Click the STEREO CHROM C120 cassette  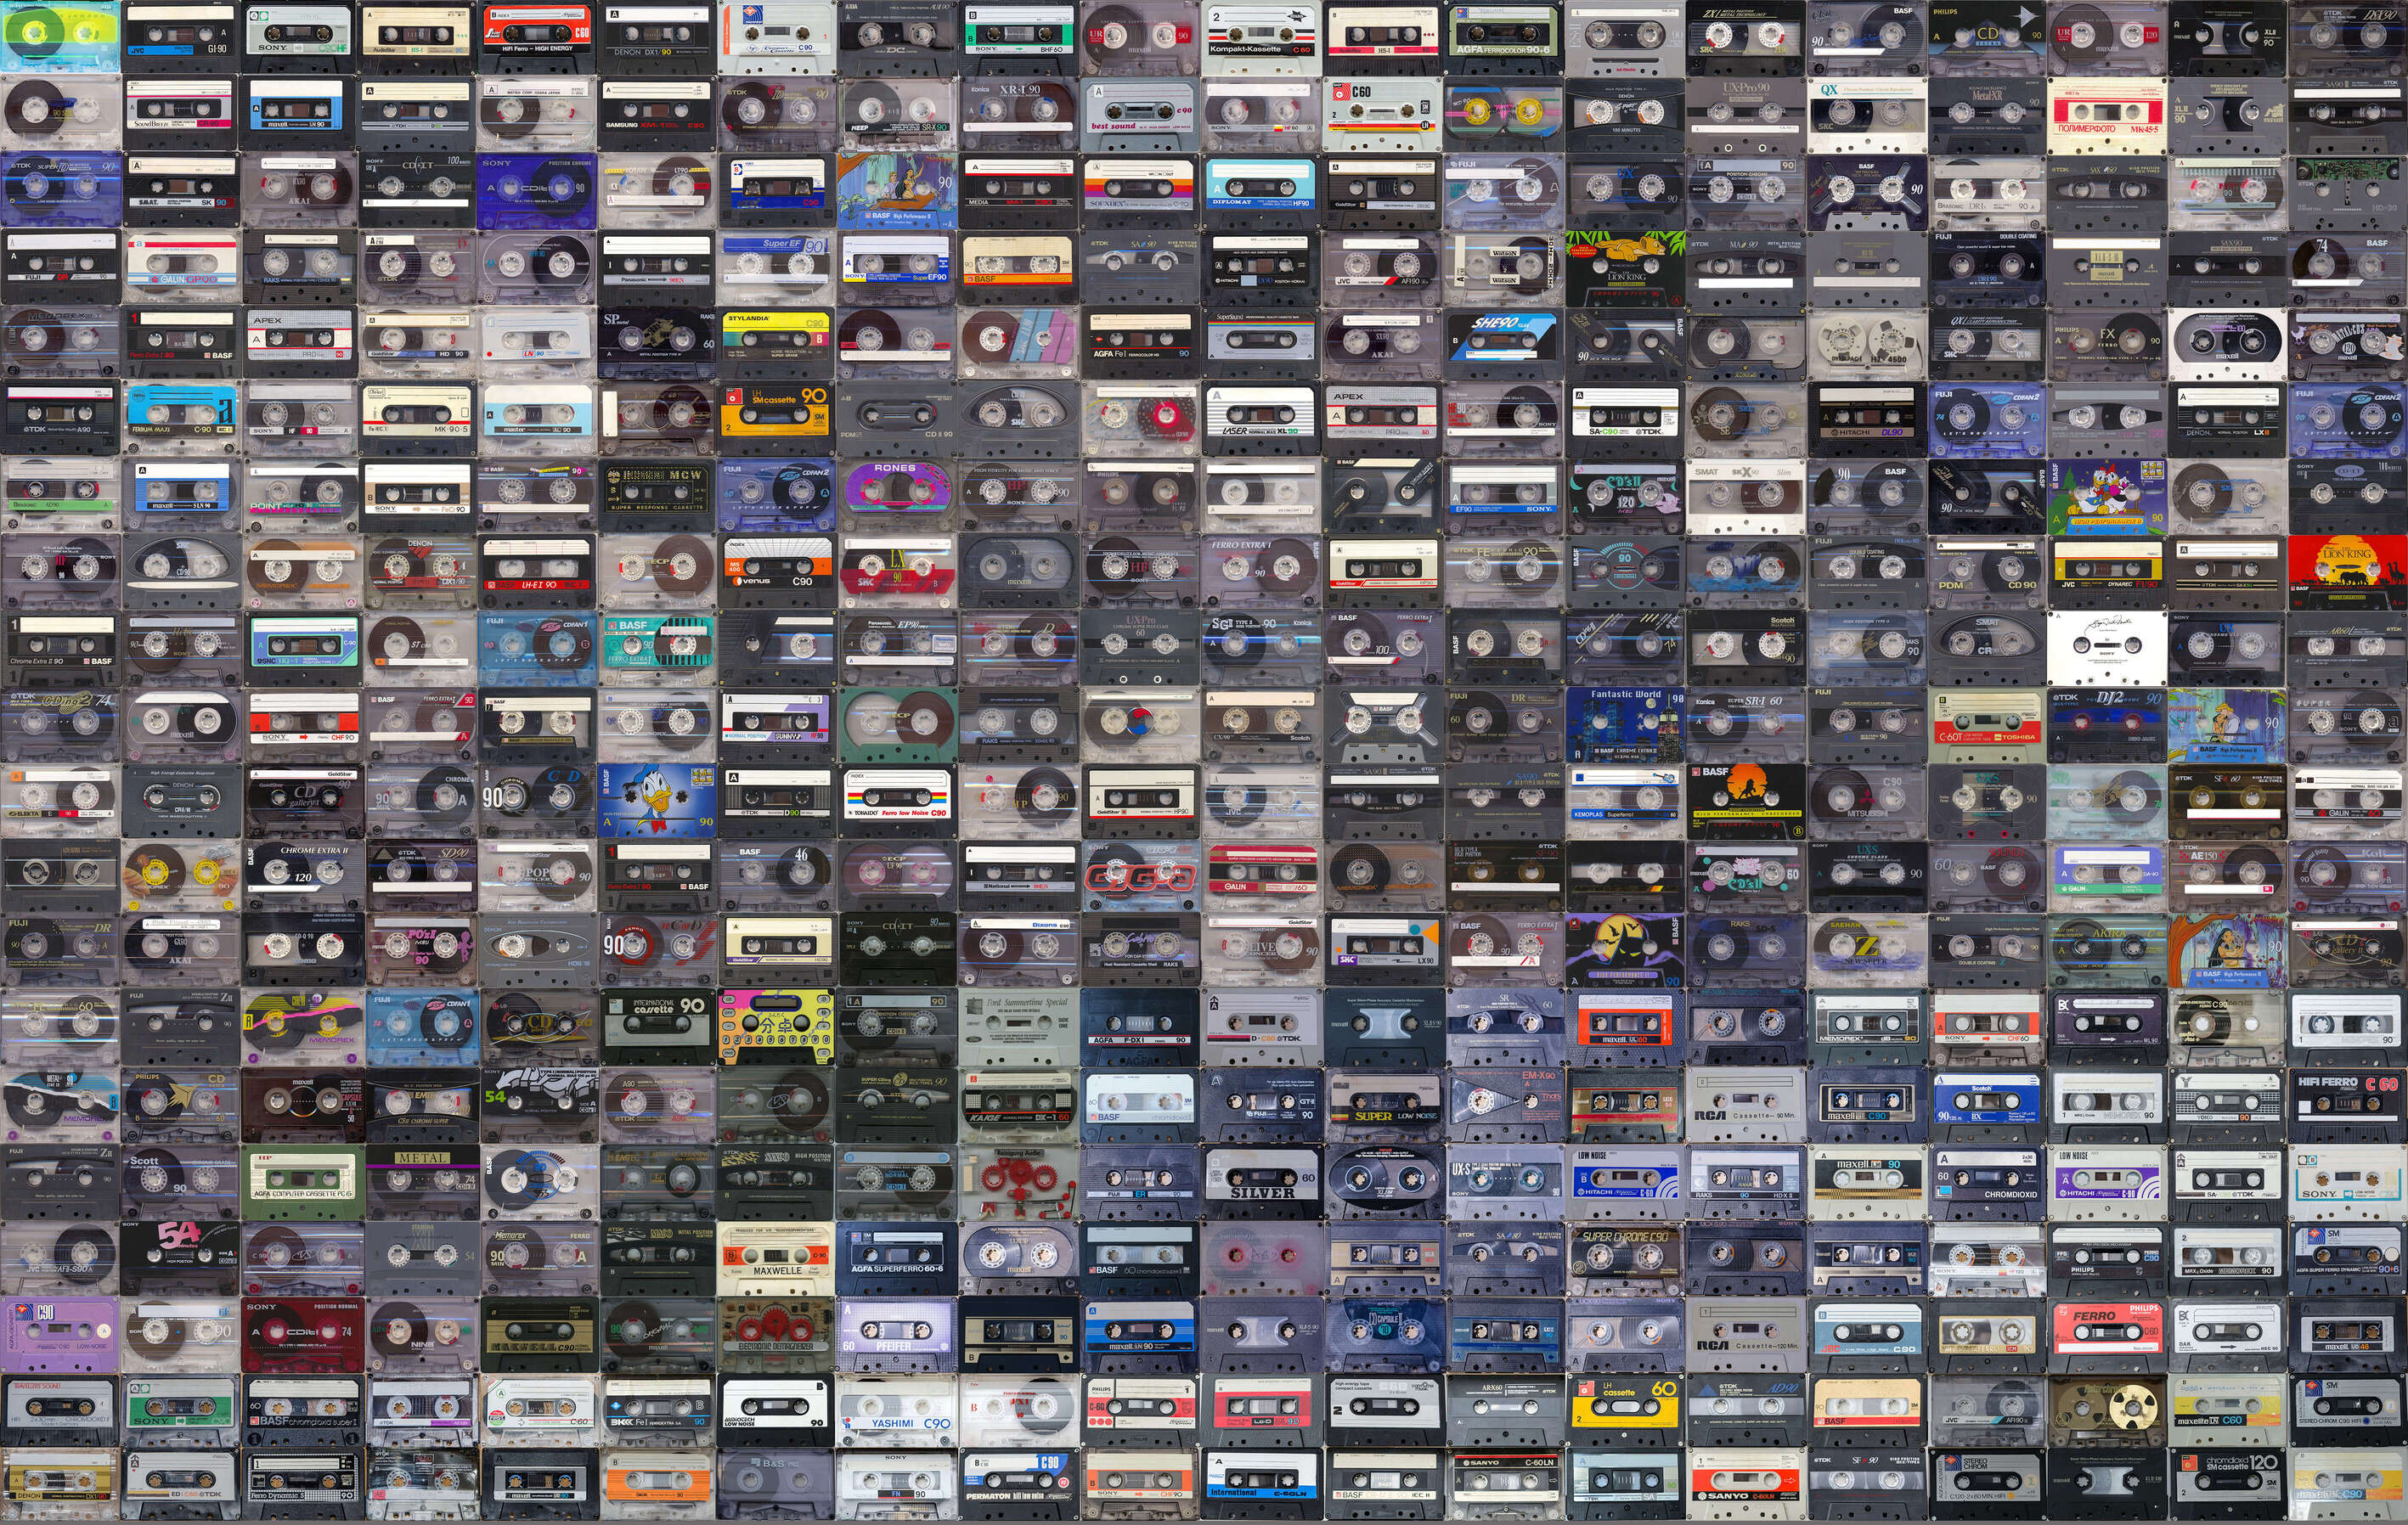[1986, 1486]
